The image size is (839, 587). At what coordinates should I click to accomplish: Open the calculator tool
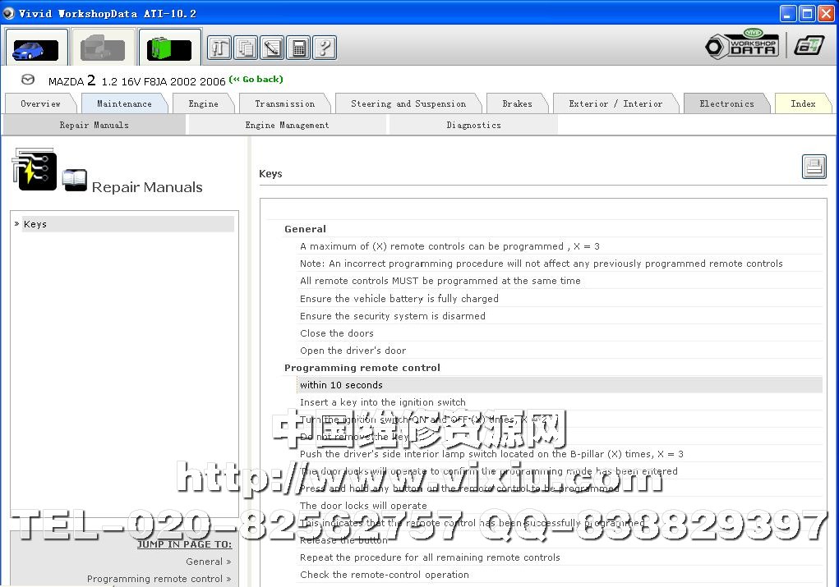coord(298,48)
